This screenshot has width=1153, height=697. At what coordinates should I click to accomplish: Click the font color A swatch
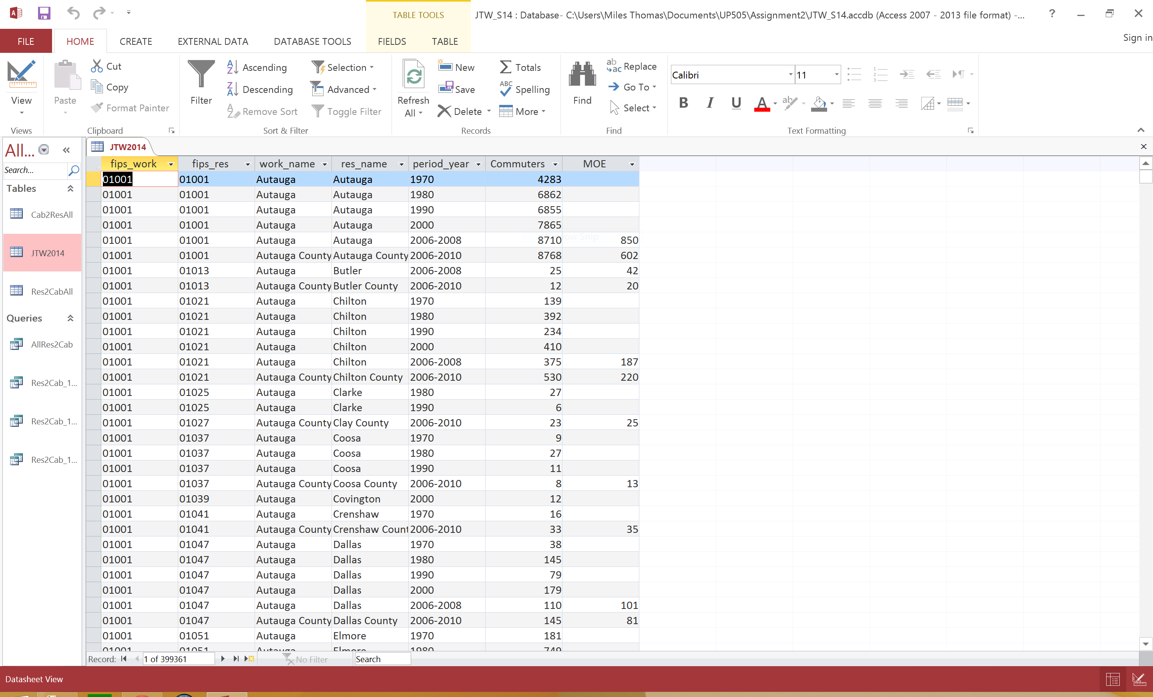[762, 103]
